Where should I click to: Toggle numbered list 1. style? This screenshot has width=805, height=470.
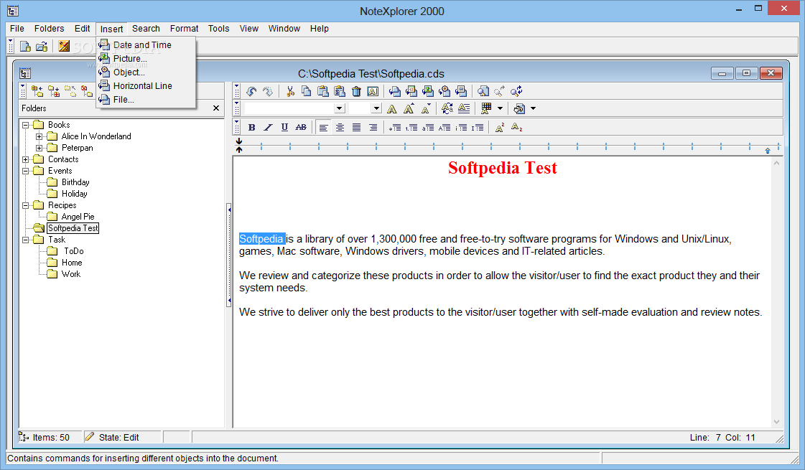coord(411,127)
